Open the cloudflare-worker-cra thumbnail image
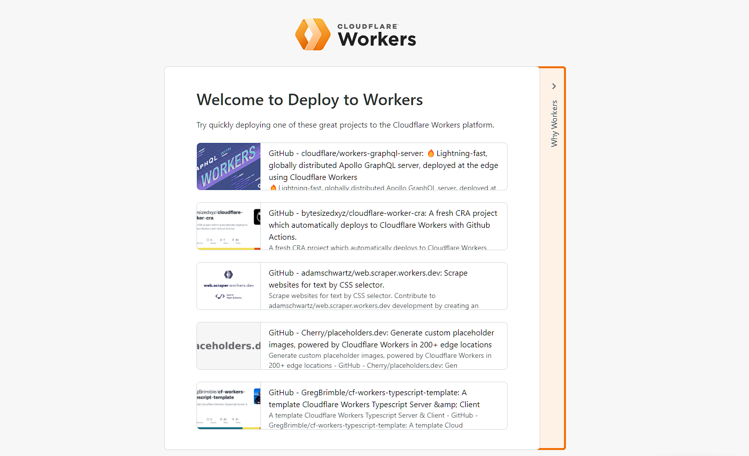The image size is (749, 456). coord(229,226)
